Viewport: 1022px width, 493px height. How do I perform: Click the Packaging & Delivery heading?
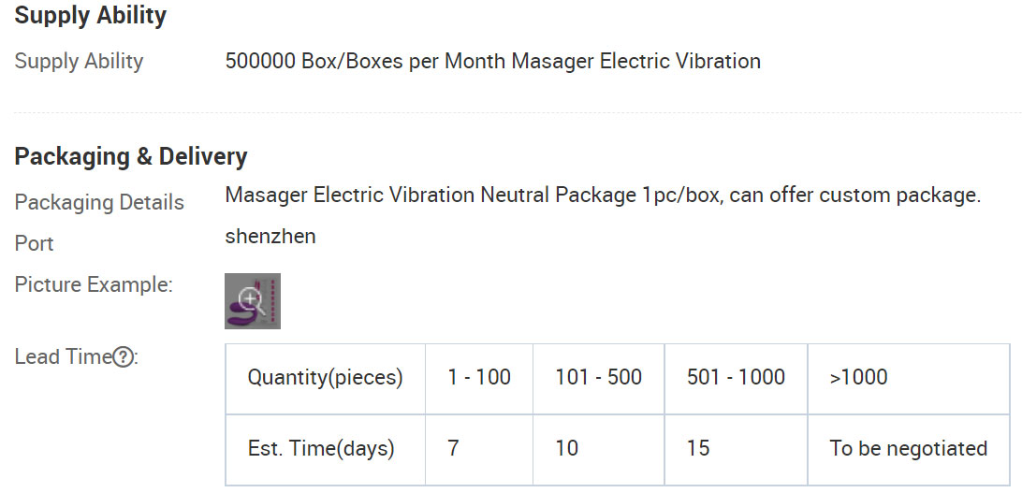(131, 157)
